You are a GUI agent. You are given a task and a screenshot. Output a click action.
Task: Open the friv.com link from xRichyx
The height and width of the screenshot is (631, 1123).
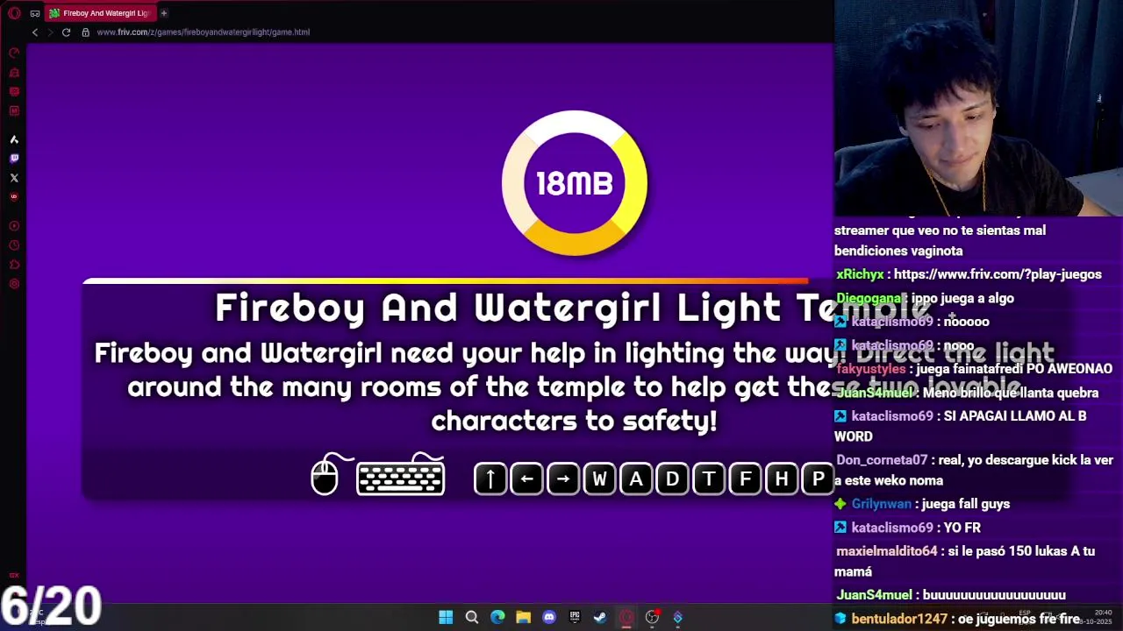point(998,274)
